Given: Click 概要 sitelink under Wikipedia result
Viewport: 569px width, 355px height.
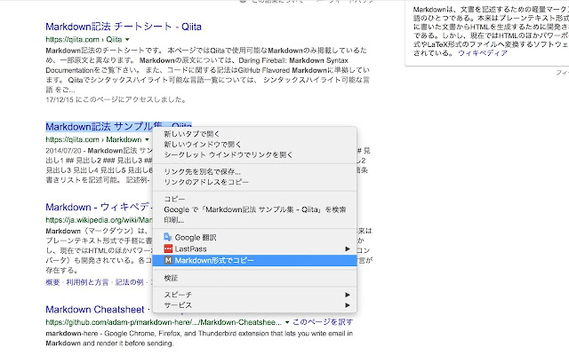Looking at the screenshot, I should coord(52,282).
